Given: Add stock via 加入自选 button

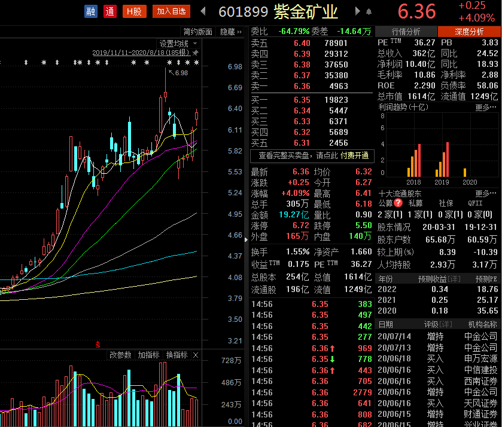Looking at the screenshot, I should 171,11.
